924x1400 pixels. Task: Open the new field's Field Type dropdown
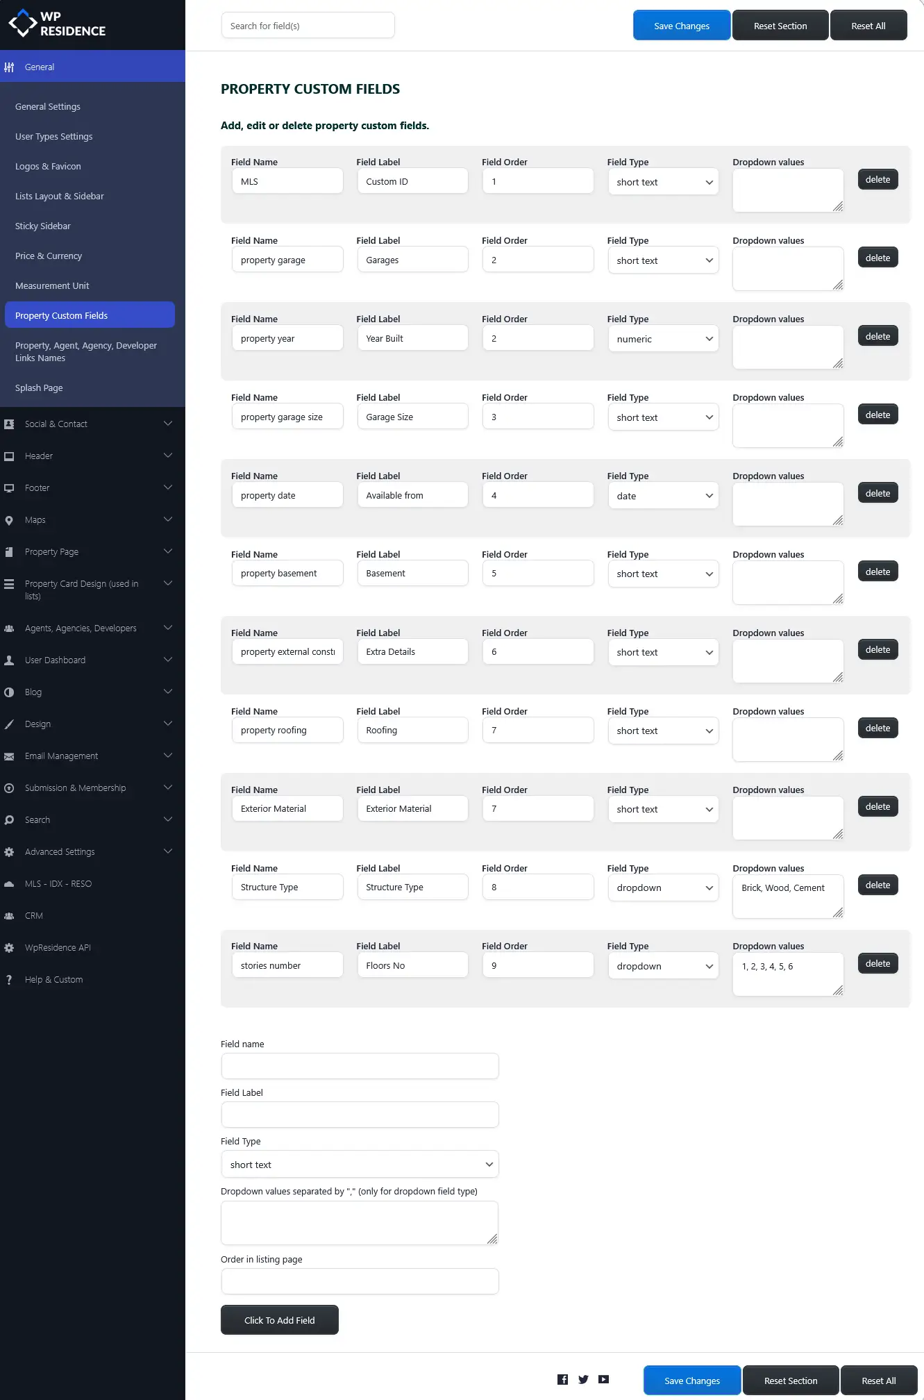[x=360, y=1165]
